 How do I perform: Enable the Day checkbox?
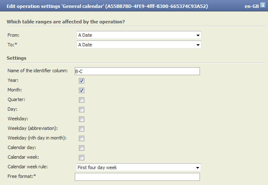click(81, 109)
